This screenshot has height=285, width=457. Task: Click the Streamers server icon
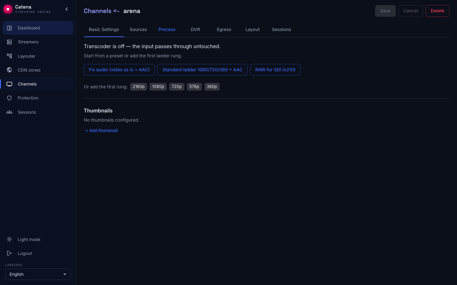10,42
